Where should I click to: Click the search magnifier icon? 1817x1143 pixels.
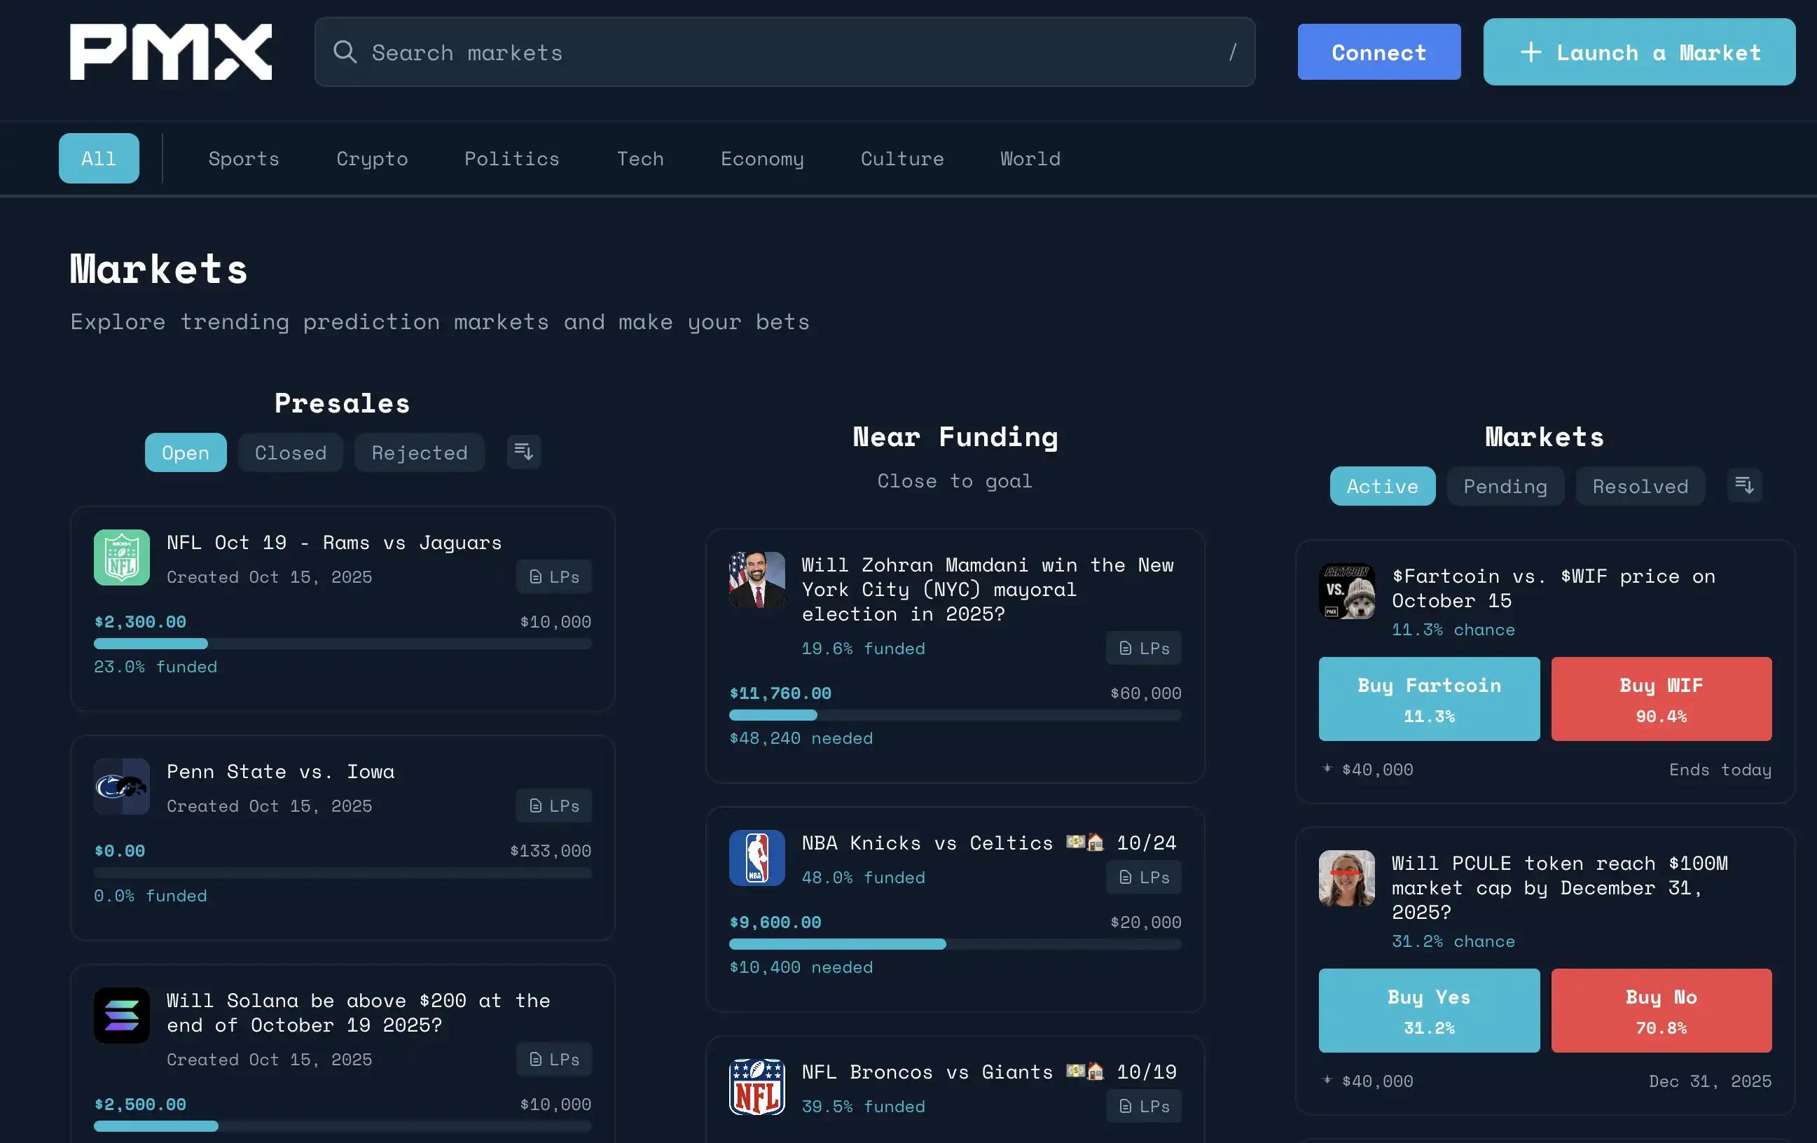coord(345,52)
